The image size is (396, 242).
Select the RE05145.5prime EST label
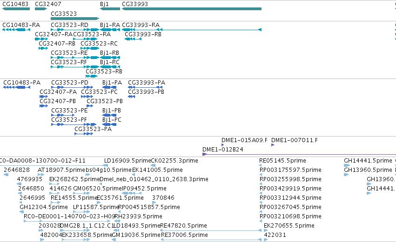tap(282, 161)
